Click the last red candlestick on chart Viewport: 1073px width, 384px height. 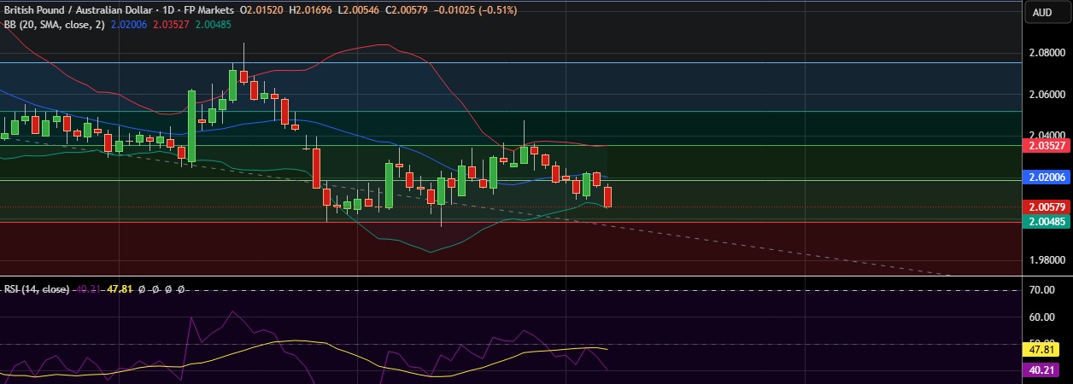tap(607, 197)
